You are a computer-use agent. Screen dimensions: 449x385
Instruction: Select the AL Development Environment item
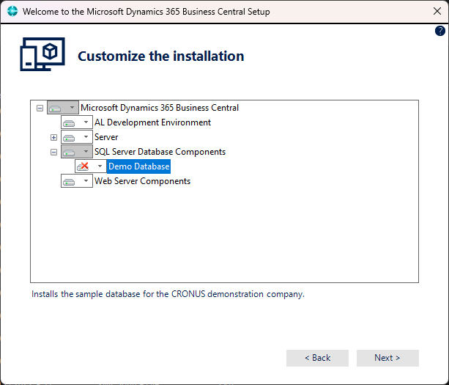[x=152, y=122]
